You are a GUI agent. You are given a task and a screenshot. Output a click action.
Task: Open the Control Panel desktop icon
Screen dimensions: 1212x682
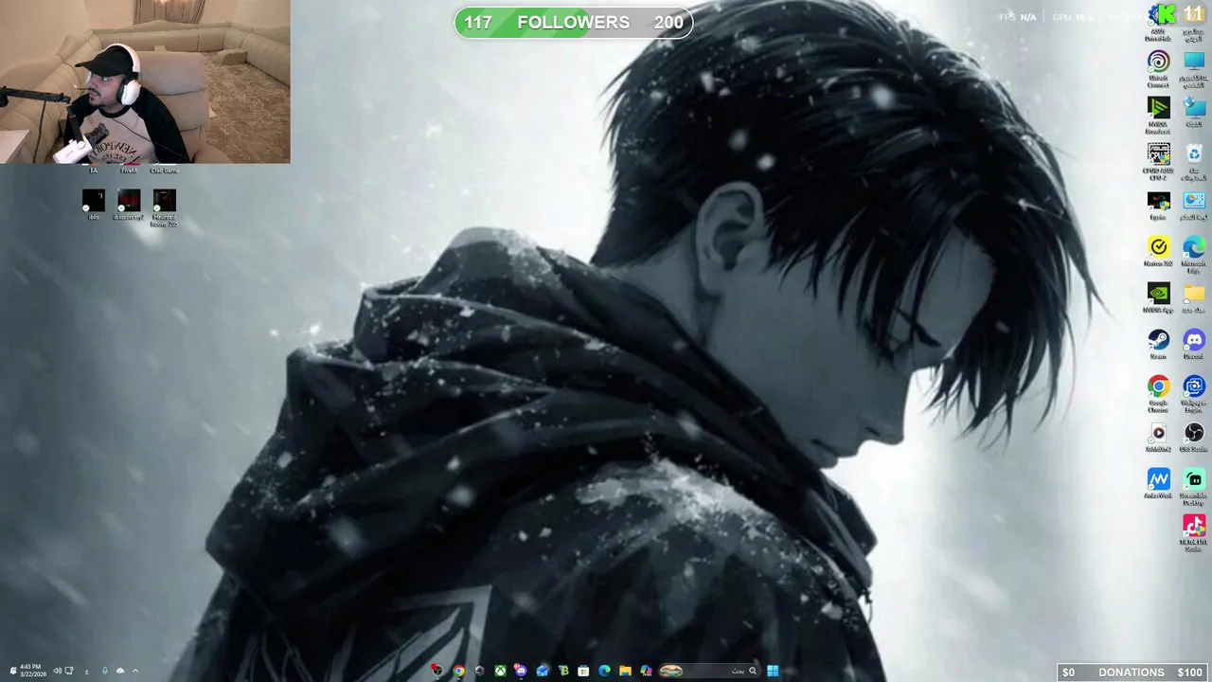(1194, 206)
